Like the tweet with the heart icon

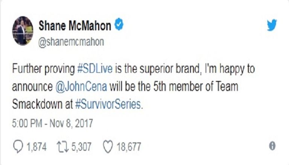[107, 146]
